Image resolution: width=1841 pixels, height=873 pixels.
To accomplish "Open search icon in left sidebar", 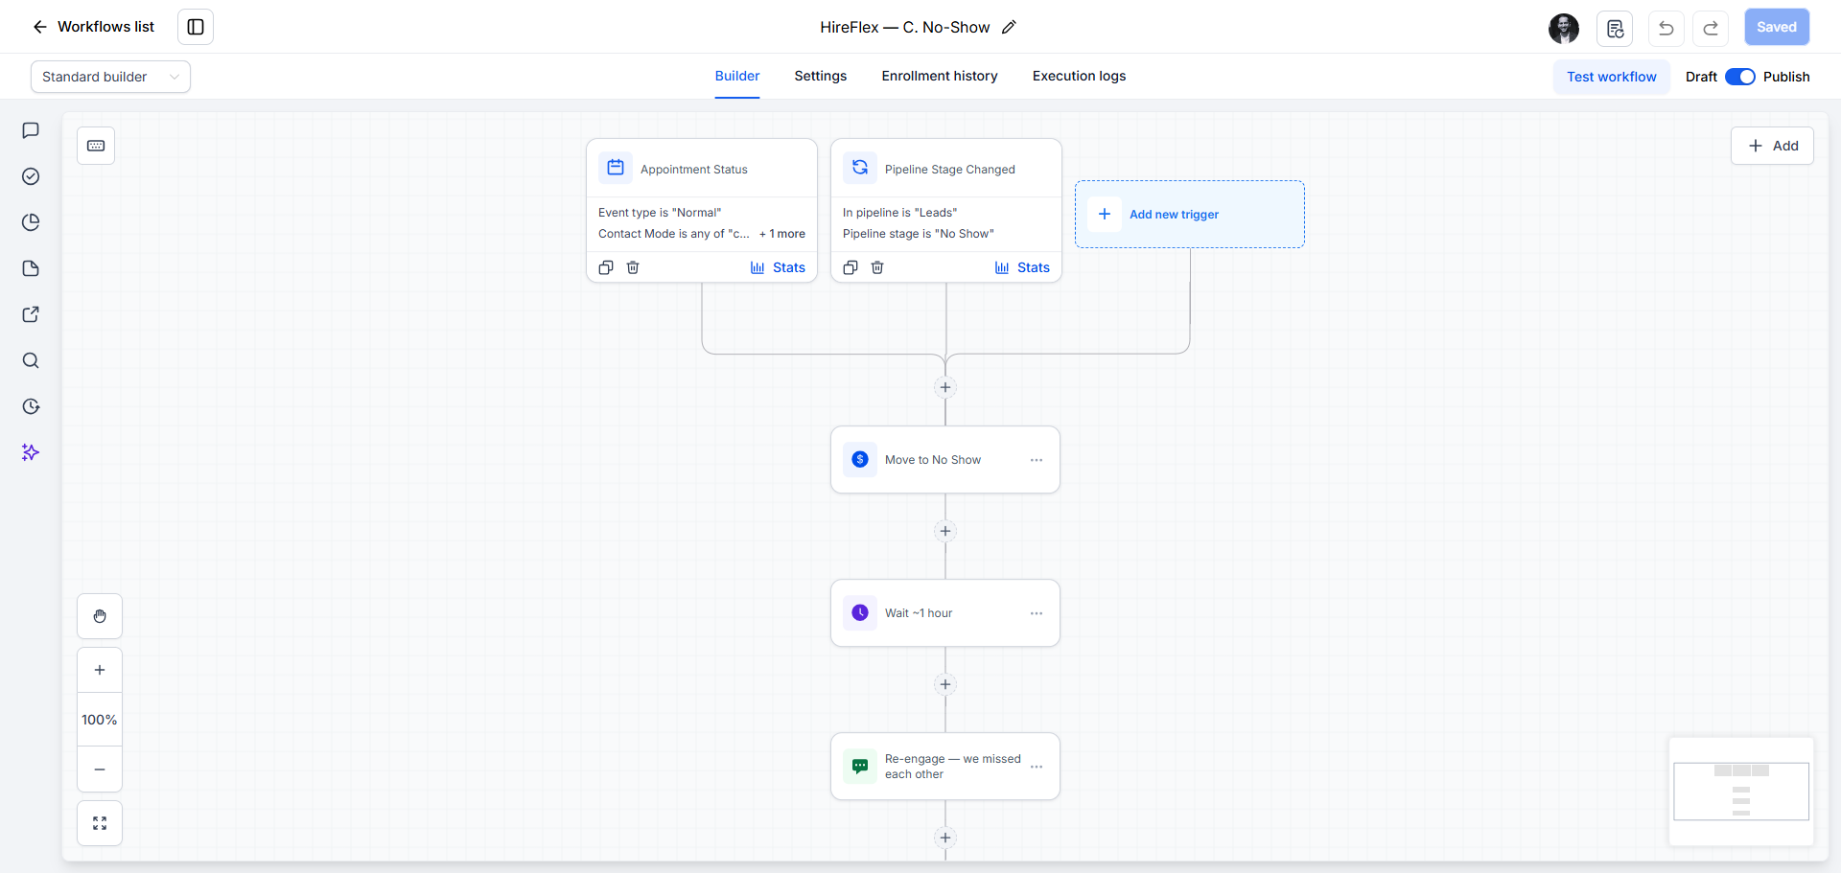I will (31, 360).
